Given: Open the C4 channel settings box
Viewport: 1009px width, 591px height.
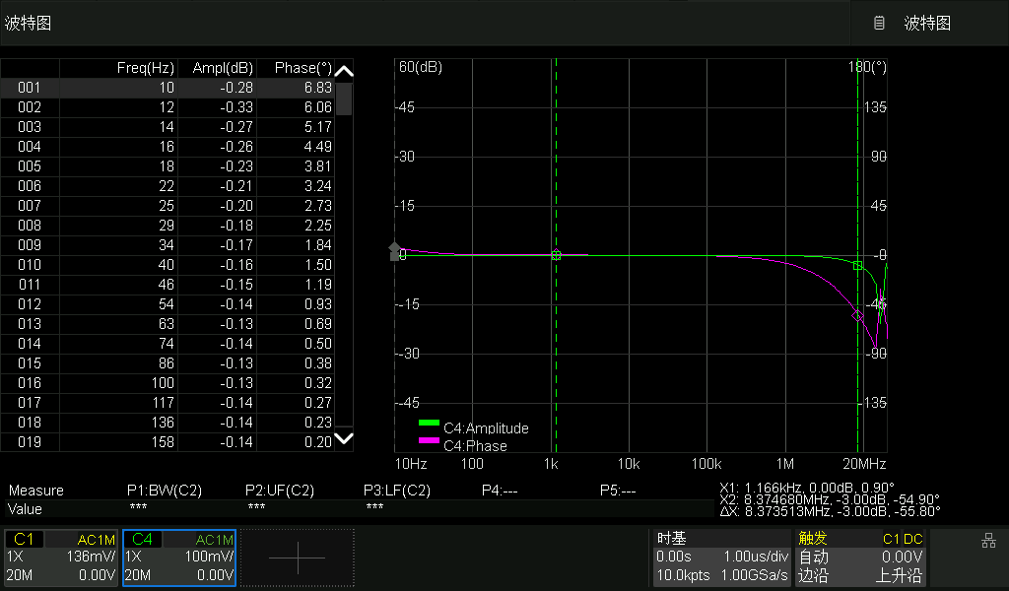Looking at the screenshot, I should coord(179,558).
